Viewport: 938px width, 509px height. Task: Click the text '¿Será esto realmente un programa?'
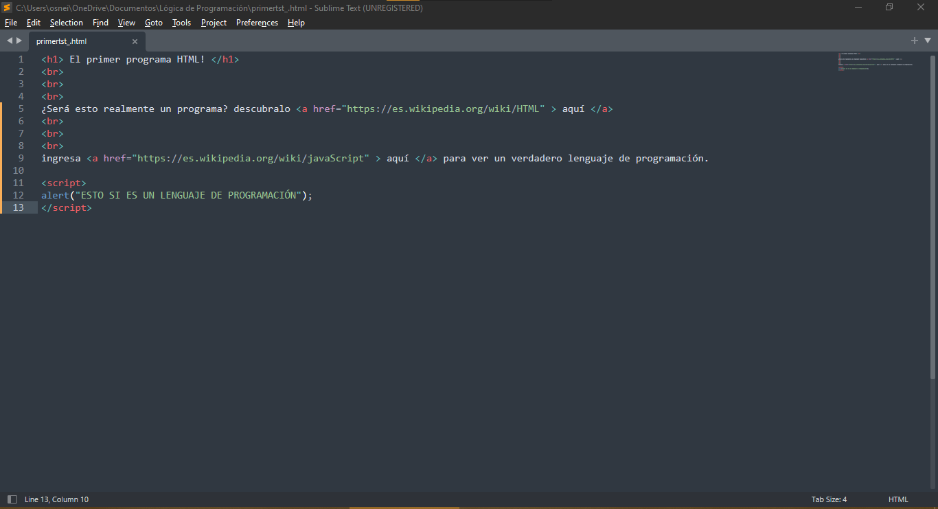click(135, 109)
